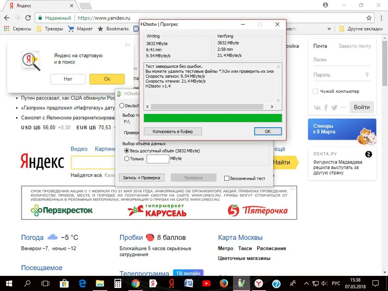Screen dimensions: 388x291
Task: Open Другие закладки folder
Action: (x=361, y=29)
